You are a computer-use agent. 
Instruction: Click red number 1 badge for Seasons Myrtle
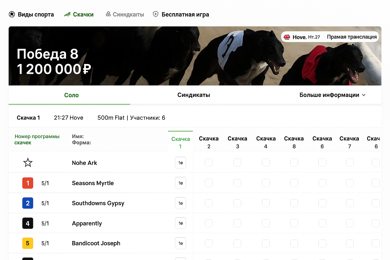coord(28,183)
